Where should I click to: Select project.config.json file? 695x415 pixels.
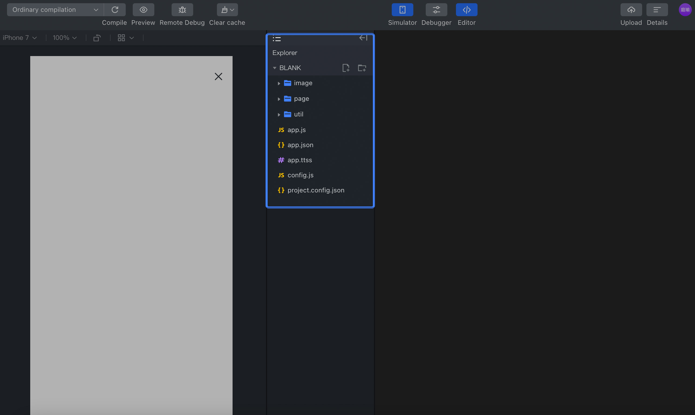coord(315,190)
